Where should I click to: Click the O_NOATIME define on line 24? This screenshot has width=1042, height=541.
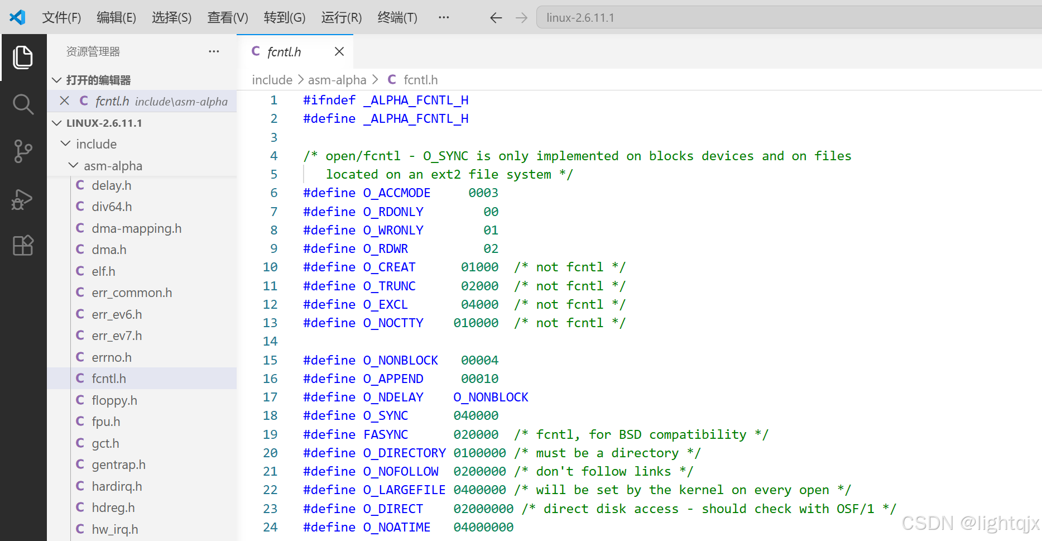(397, 527)
